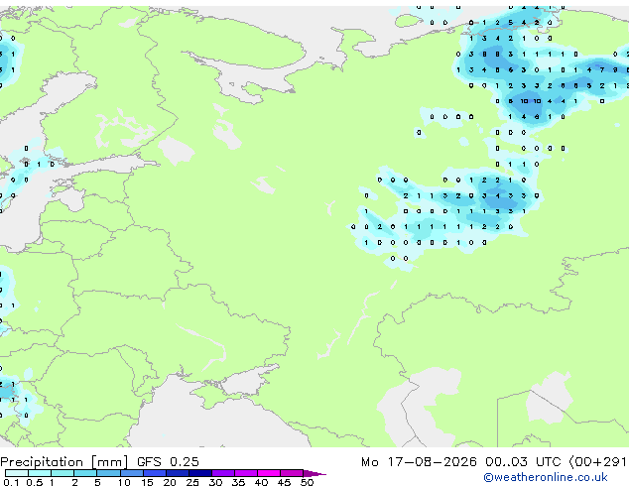Image resolution: width=629 pixels, height=486 pixels.
Task: Click the over-50 arrow tip of legend
Action: 314,473
